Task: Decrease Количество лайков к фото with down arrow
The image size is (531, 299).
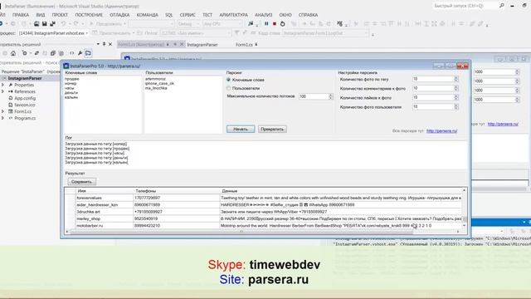Action: click(x=456, y=99)
